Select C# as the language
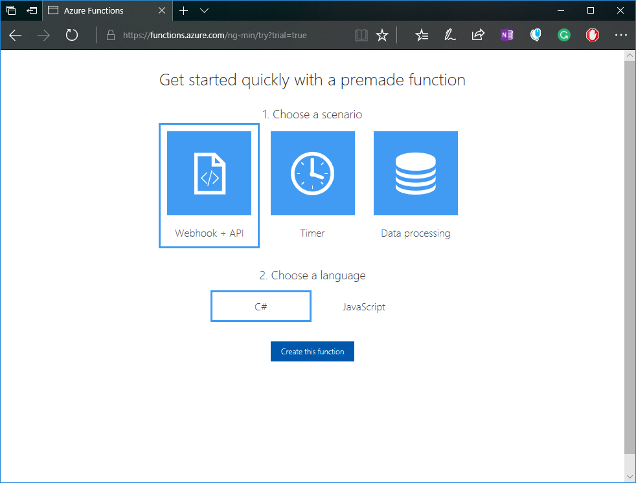The height and width of the screenshot is (483, 636). coord(260,306)
